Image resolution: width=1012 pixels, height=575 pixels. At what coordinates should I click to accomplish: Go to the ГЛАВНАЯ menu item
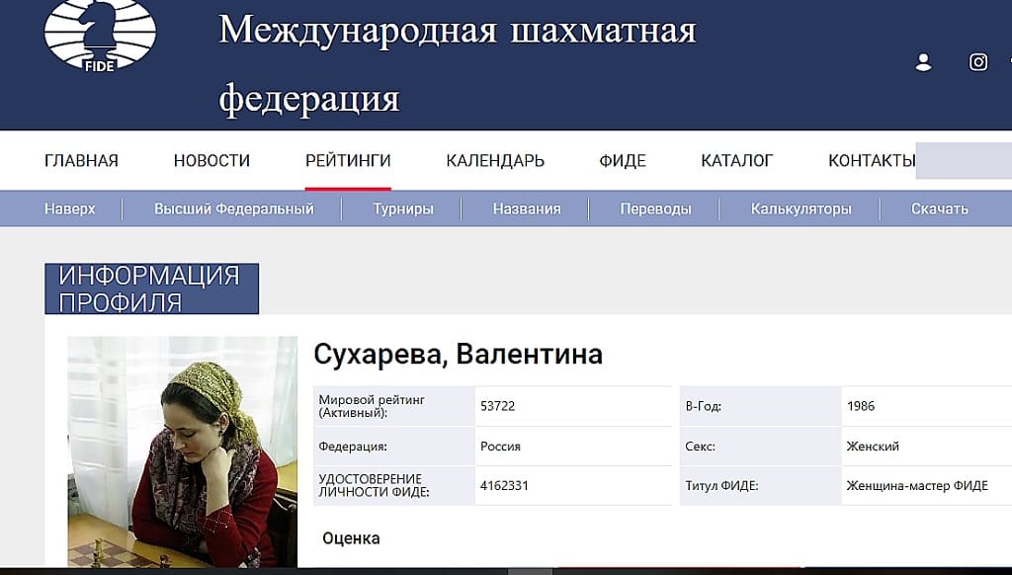tap(81, 161)
